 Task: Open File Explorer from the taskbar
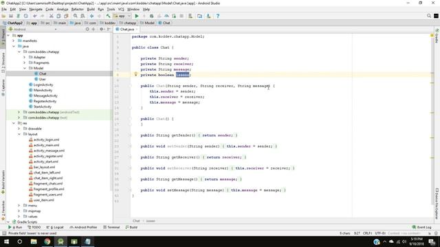click(x=34, y=242)
